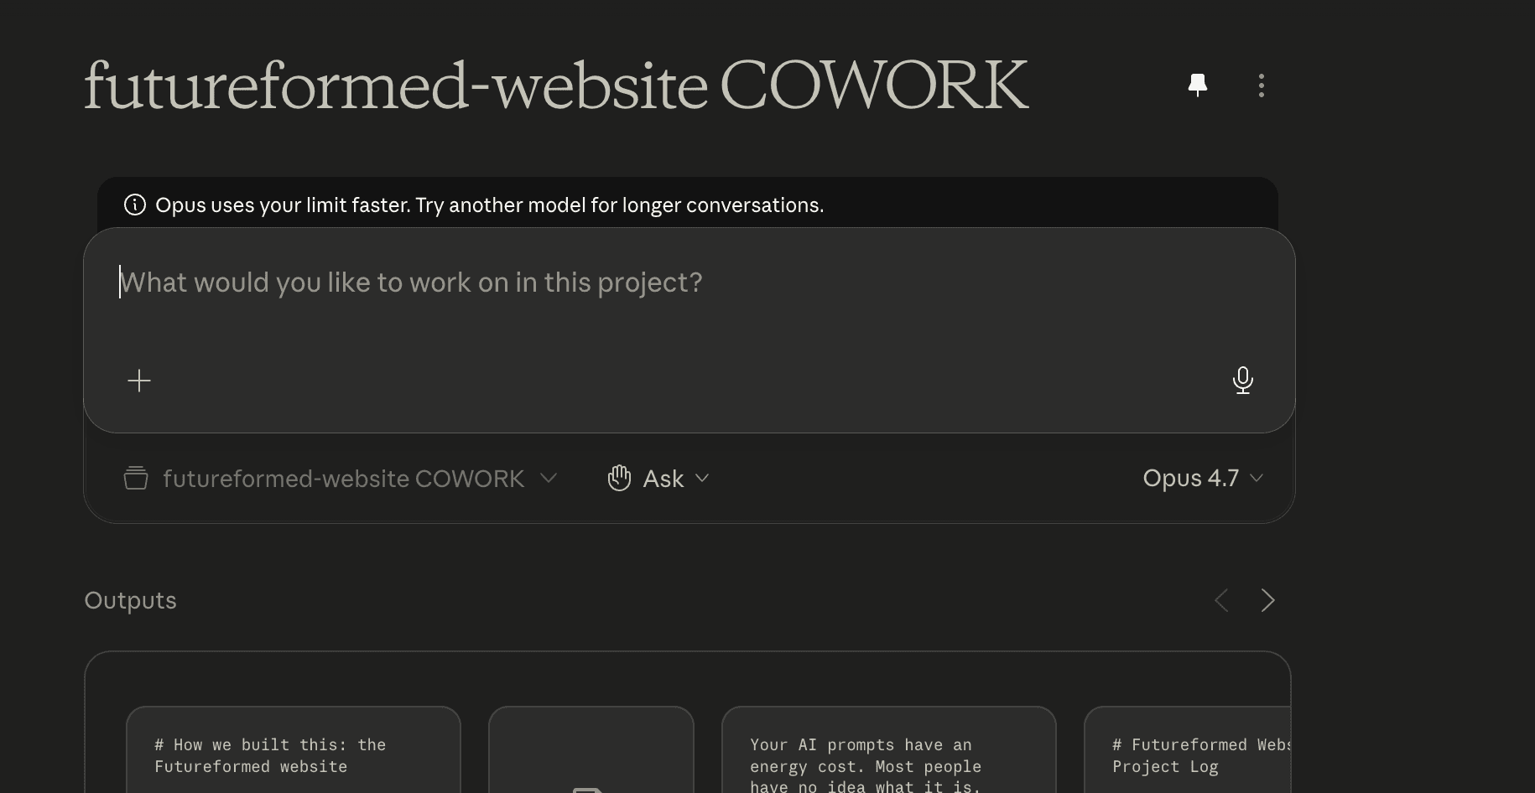Click the 'Outputs' section heading

[x=131, y=600]
